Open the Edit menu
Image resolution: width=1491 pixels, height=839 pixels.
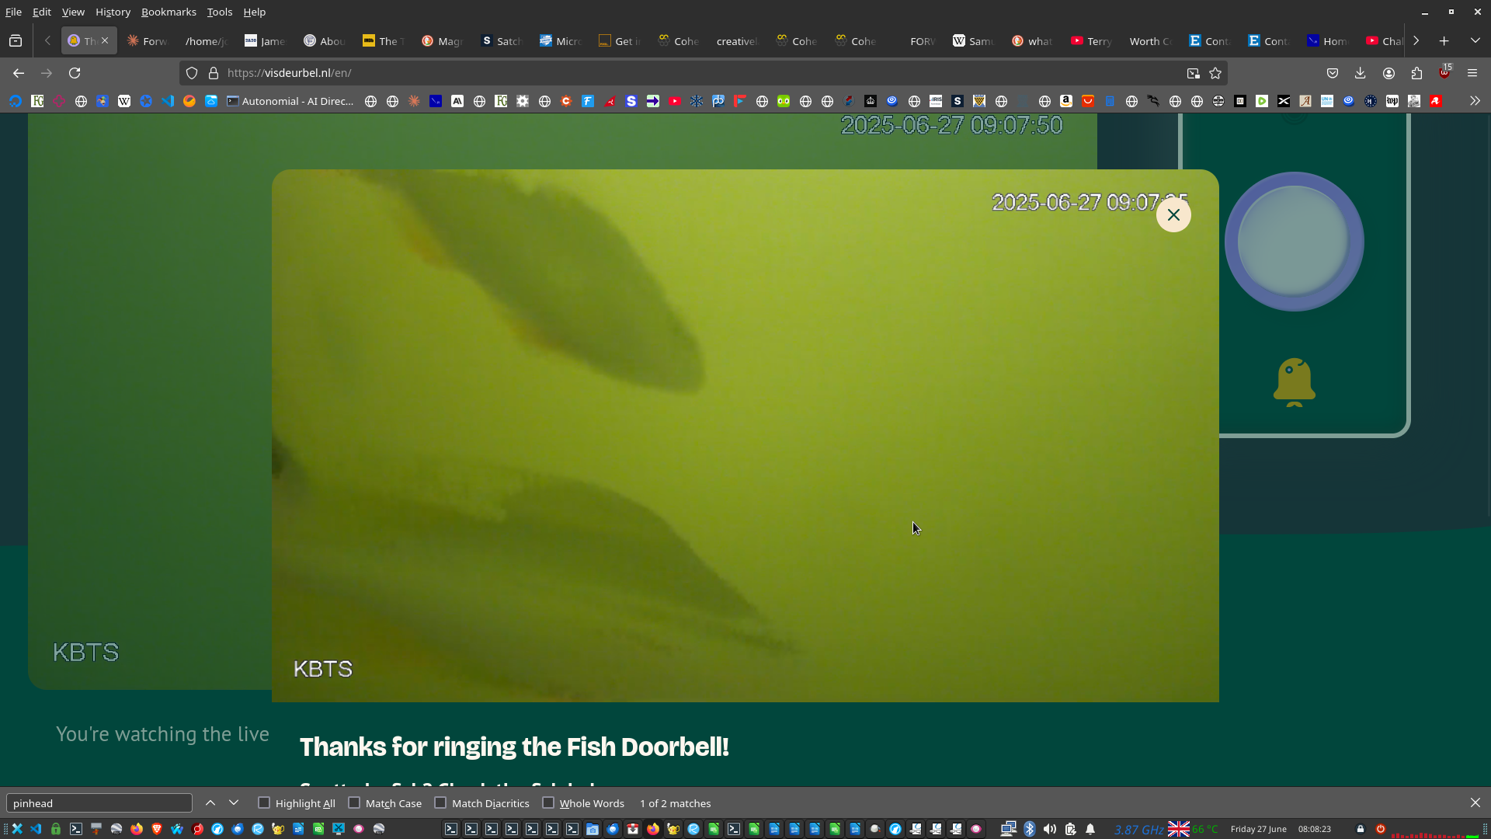tap(42, 12)
